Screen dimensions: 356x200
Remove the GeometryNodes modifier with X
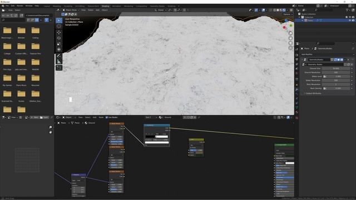[348, 59]
